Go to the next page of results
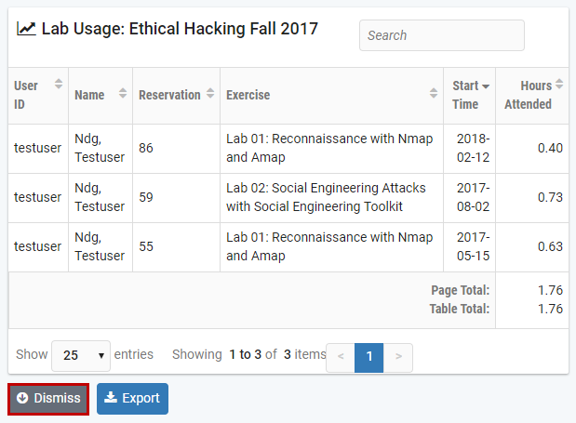This screenshot has width=576, height=423. tap(398, 356)
